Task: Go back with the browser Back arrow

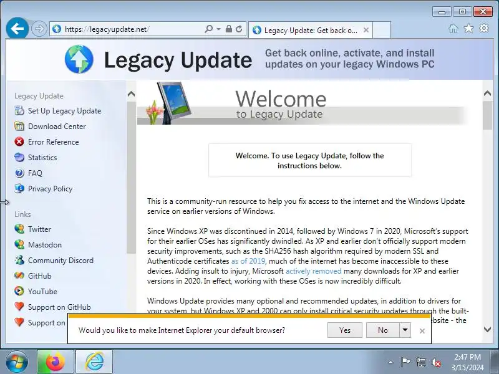Action: [x=17, y=29]
